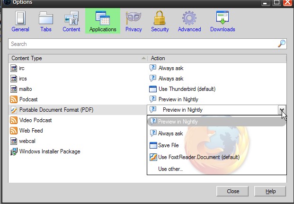Click the Windows Installer Package icon
294x204 pixels.
pyautogui.click(x=14, y=151)
